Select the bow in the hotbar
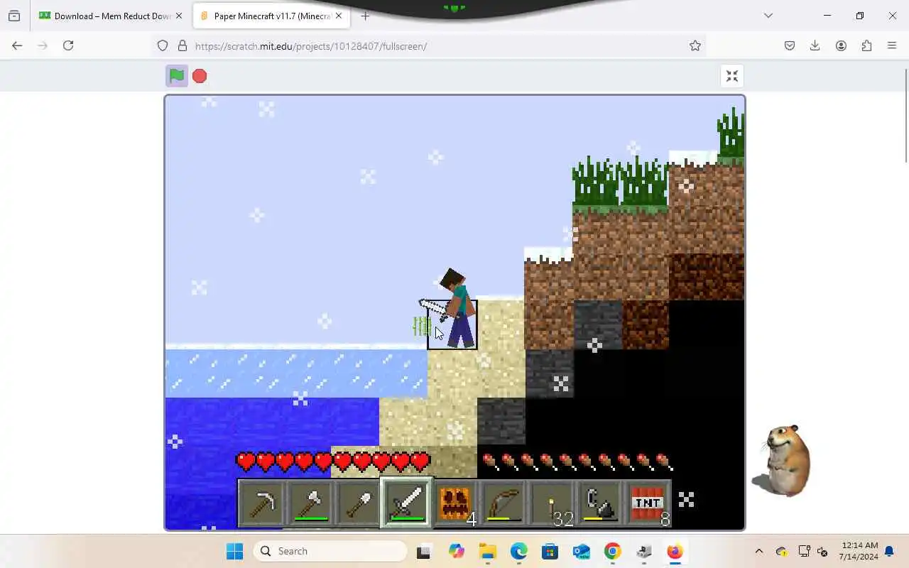The width and height of the screenshot is (909, 568). (504, 503)
